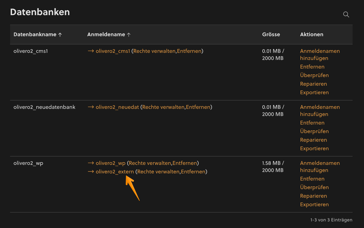Select size value 1.58 MB / 2000 MB
This screenshot has width=364, height=228.
pyautogui.click(x=273, y=167)
